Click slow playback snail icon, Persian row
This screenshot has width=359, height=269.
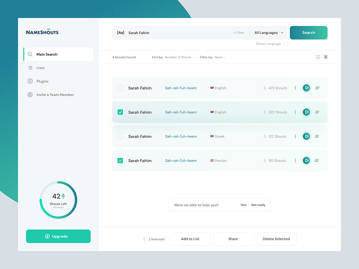point(317,161)
